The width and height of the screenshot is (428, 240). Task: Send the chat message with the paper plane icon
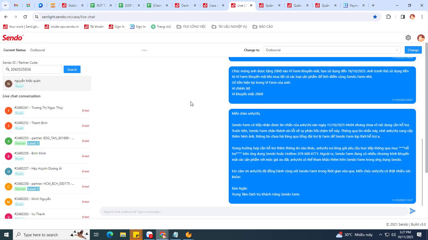pos(412,211)
